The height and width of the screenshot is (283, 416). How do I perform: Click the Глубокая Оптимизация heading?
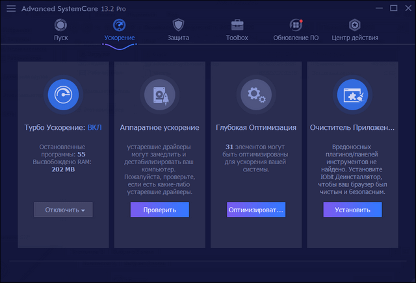pos(256,127)
